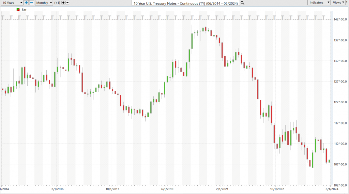The width and height of the screenshot is (349, 194).
Task: Click the magnifier symbol search icon
Action: pyautogui.click(x=243, y=3)
